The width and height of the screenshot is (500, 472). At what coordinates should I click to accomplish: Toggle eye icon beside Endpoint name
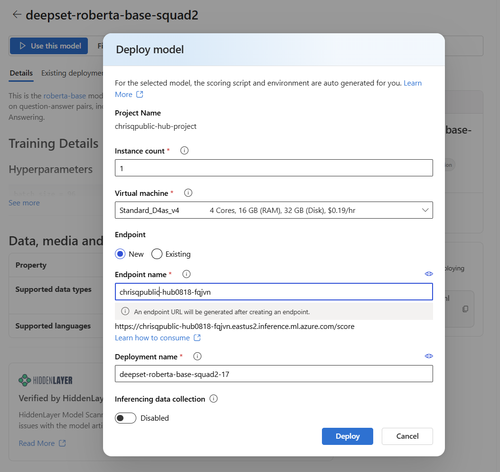click(x=429, y=274)
